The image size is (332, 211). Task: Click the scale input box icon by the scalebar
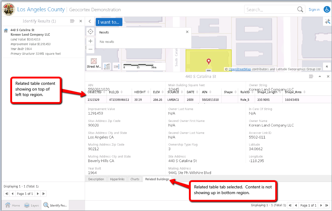pyautogui.click(x=117, y=66)
